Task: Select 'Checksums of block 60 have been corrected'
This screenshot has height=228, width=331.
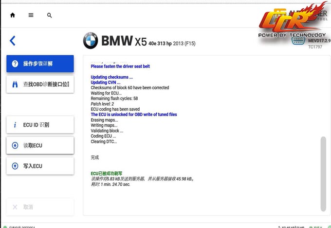Action: (130, 88)
